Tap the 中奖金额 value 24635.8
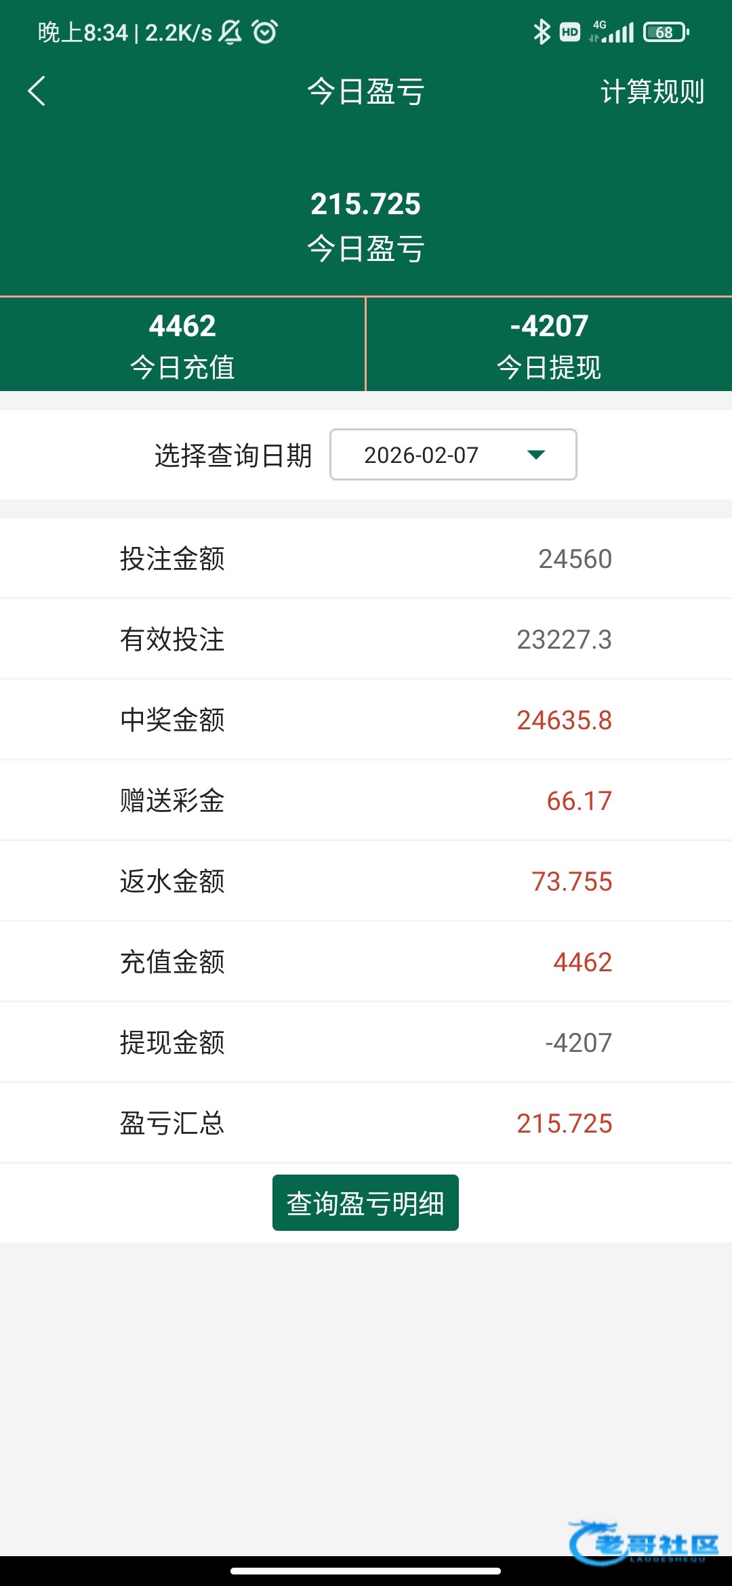This screenshot has width=732, height=1586. tap(564, 720)
